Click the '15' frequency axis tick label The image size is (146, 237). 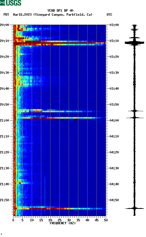[41, 220]
